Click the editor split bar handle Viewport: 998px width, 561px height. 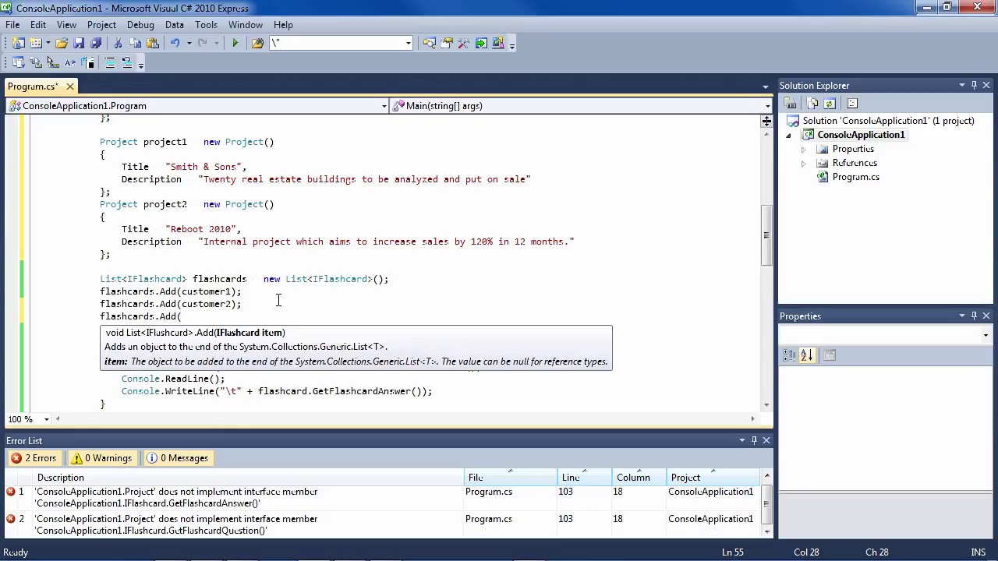point(766,121)
